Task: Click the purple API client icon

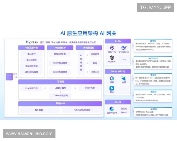Action: 9,77
